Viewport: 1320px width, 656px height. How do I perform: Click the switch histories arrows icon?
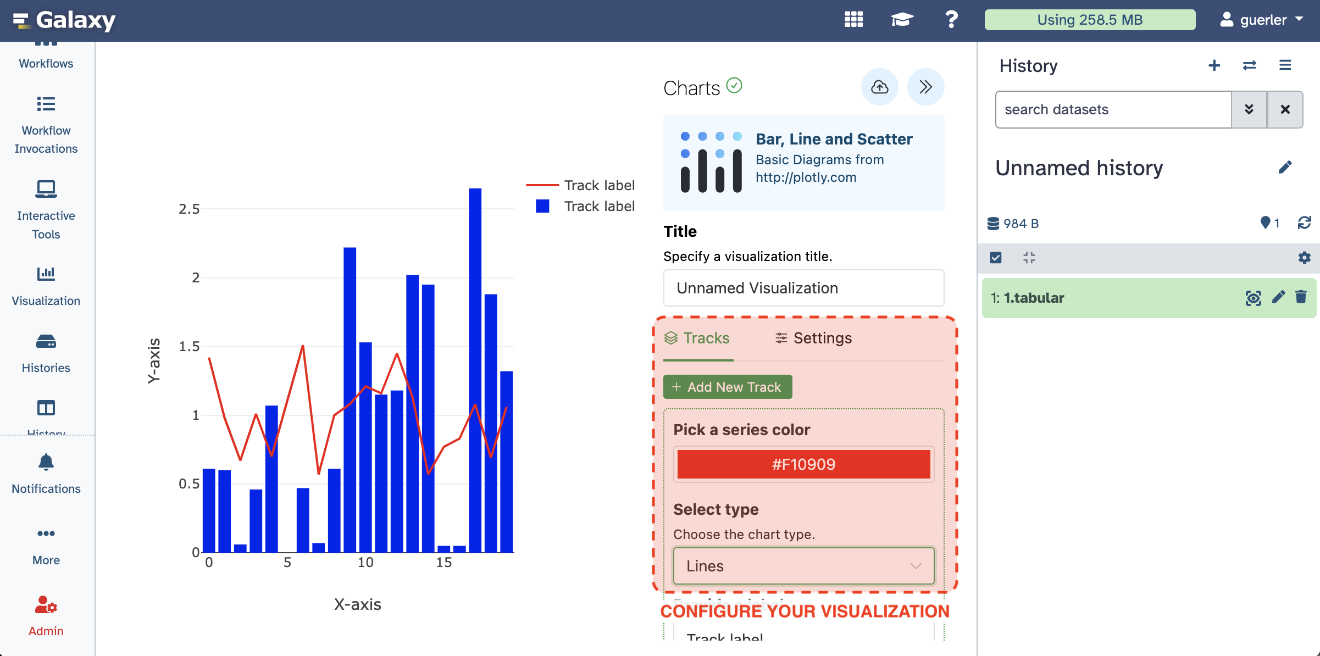[1249, 65]
